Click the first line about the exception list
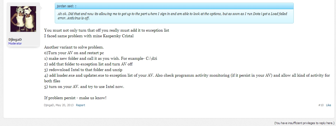Image resolution: width=336 pixels, height=126 pixels. [x=106, y=30]
